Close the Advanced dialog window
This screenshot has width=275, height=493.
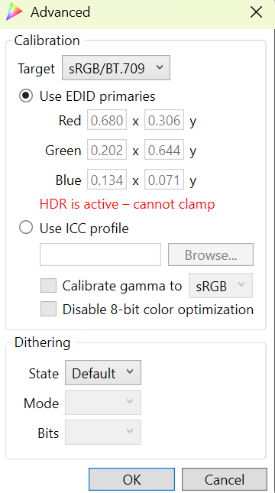(x=256, y=12)
